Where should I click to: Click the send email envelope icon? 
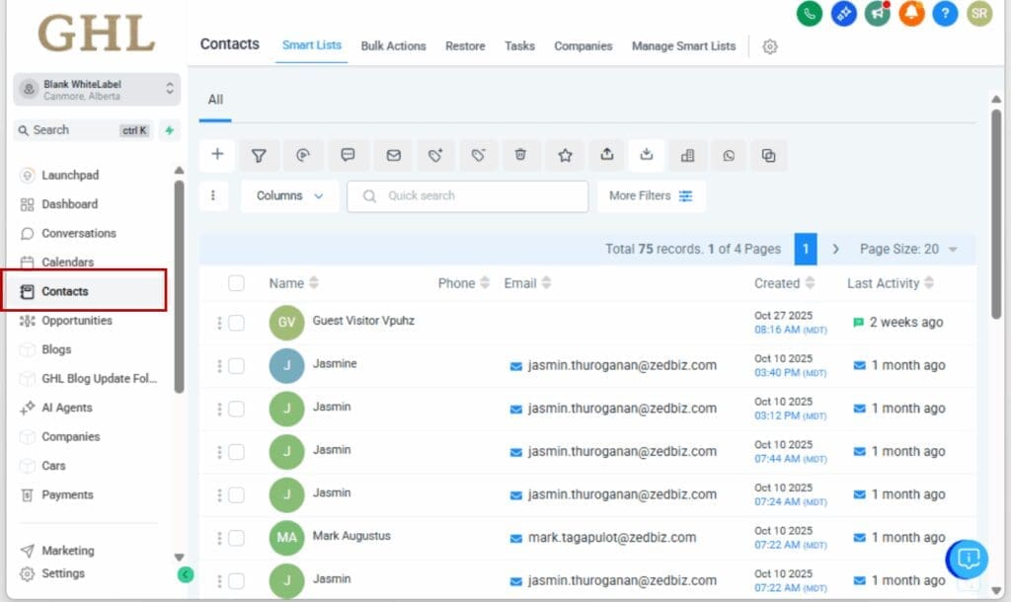[393, 155]
